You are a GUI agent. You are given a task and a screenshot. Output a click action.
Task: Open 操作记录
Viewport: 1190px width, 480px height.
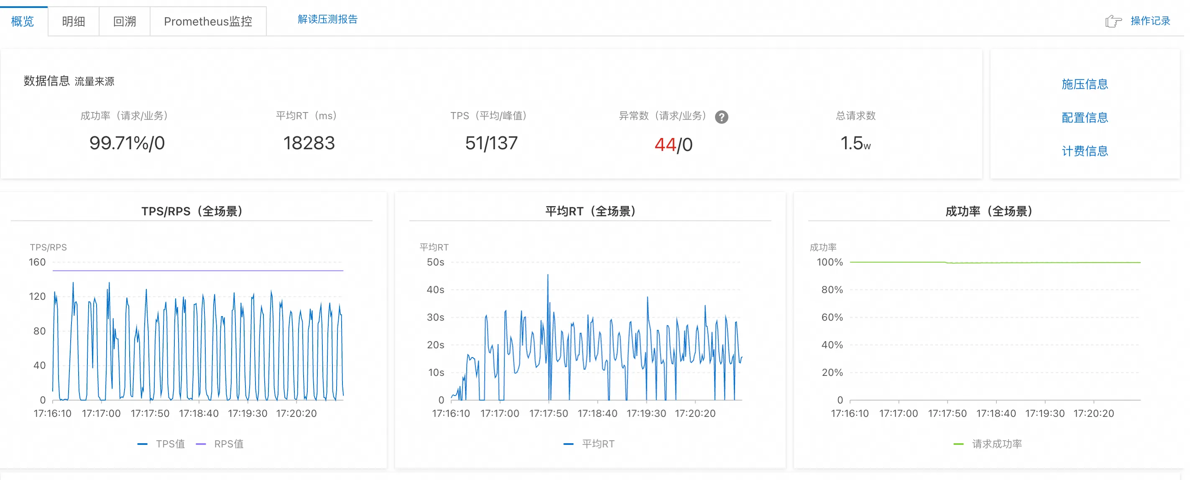[1150, 20]
